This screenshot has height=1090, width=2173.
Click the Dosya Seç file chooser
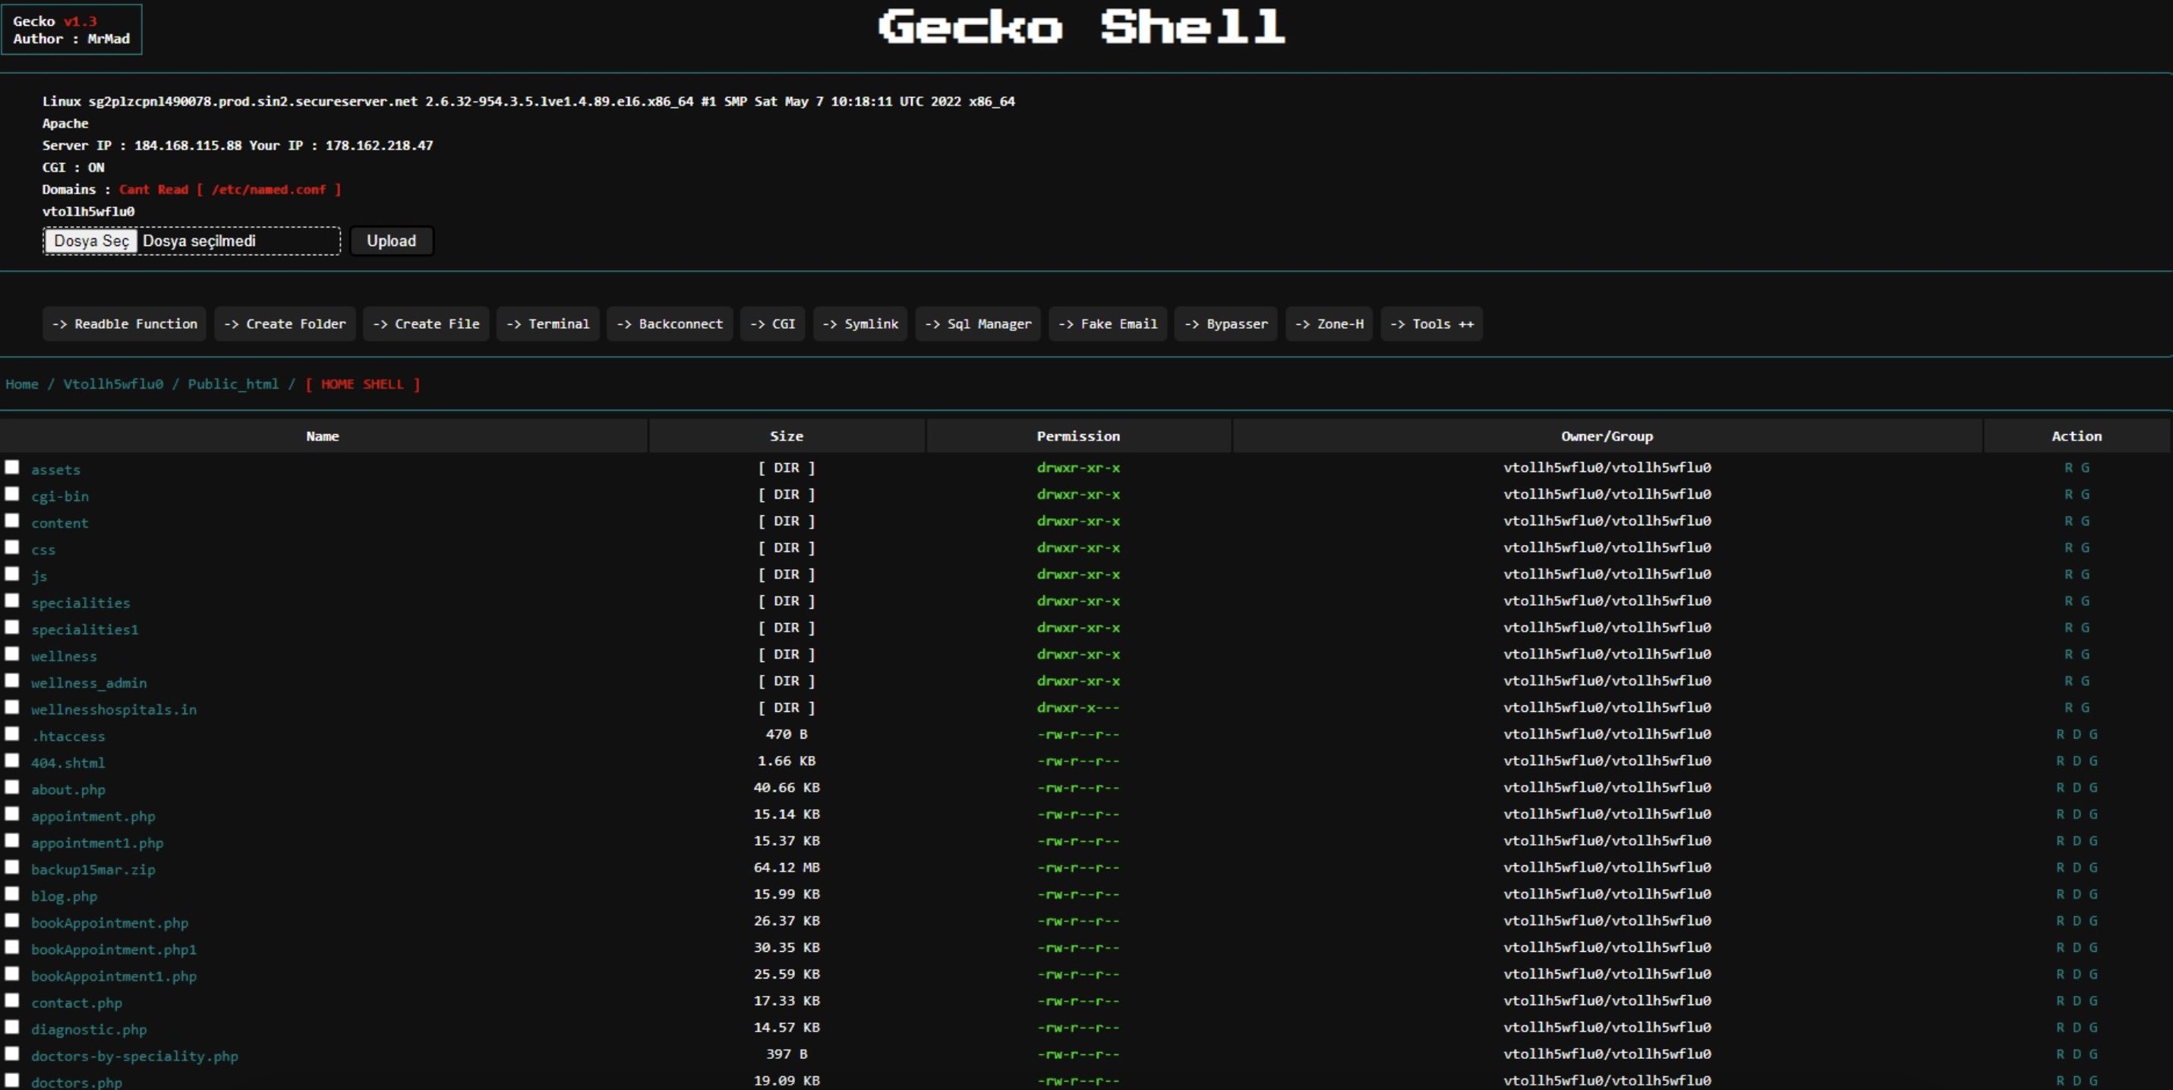click(91, 241)
